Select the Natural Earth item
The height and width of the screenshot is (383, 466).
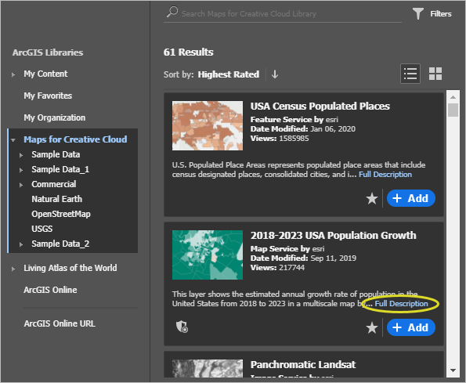pos(56,199)
